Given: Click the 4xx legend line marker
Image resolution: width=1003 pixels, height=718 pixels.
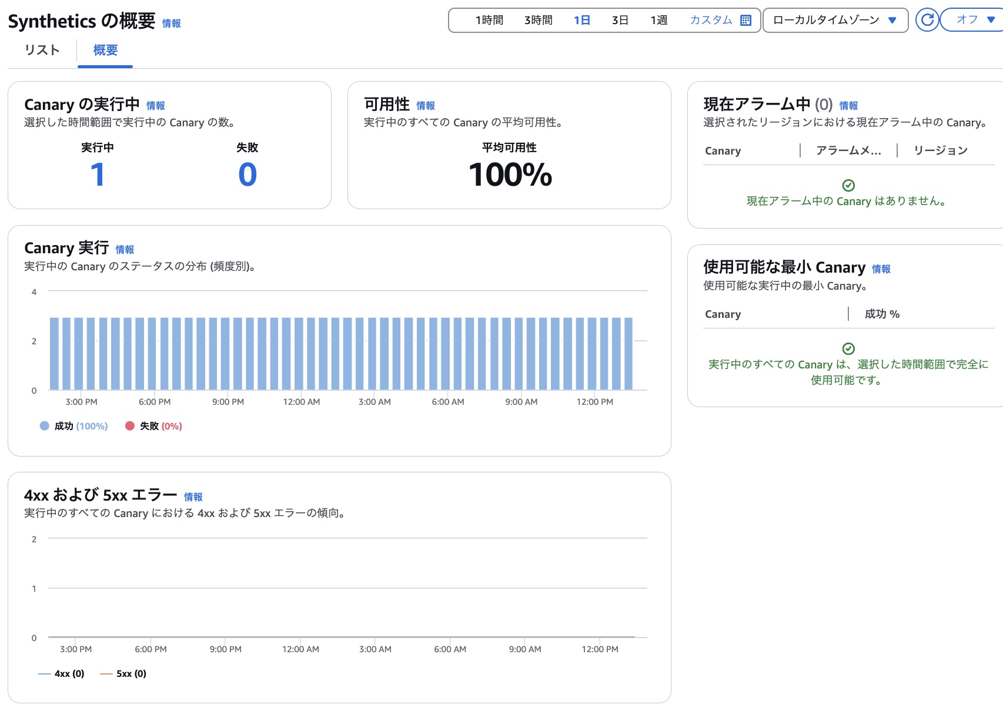Looking at the screenshot, I should point(44,674).
